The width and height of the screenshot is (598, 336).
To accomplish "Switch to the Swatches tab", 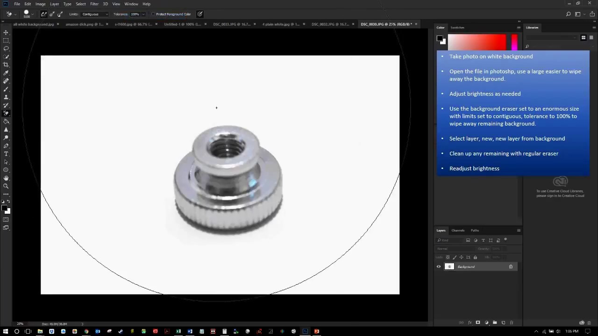I will coord(457,28).
